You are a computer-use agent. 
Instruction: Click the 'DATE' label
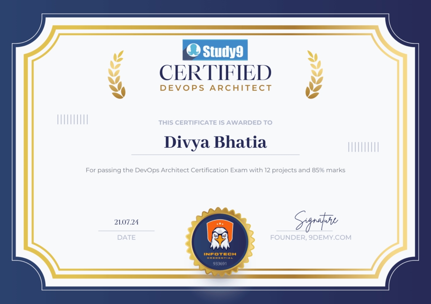coord(126,237)
